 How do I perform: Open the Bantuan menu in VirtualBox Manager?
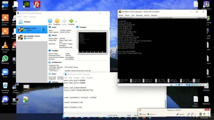click(33, 17)
